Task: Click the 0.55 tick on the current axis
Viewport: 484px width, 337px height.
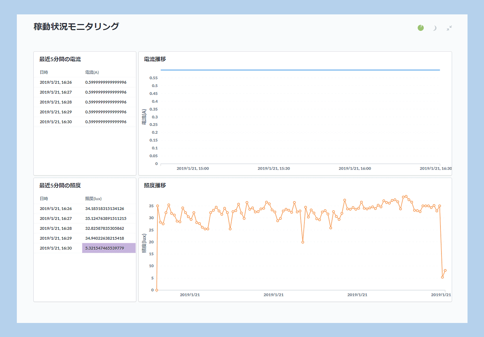Action: (154, 78)
